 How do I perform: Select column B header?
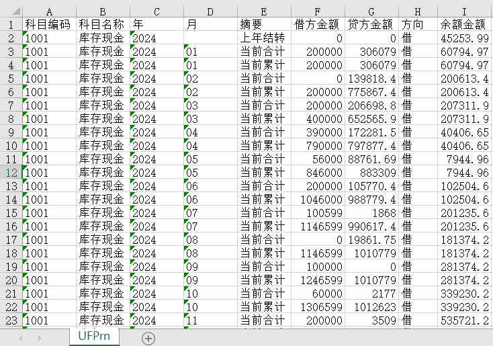point(103,11)
